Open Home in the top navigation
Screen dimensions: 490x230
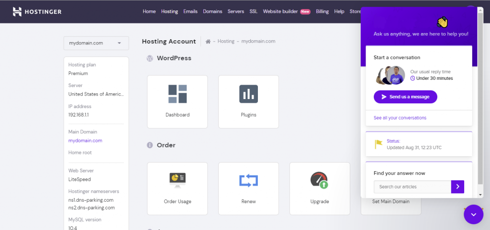click(149, 11)
